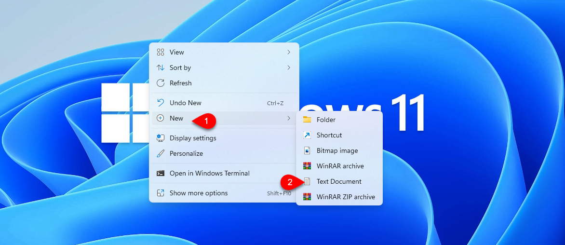The width and height of the screenshot is (565, 245).
Task: Select Bitmap image in New submenu
Action: click(339, 150)
